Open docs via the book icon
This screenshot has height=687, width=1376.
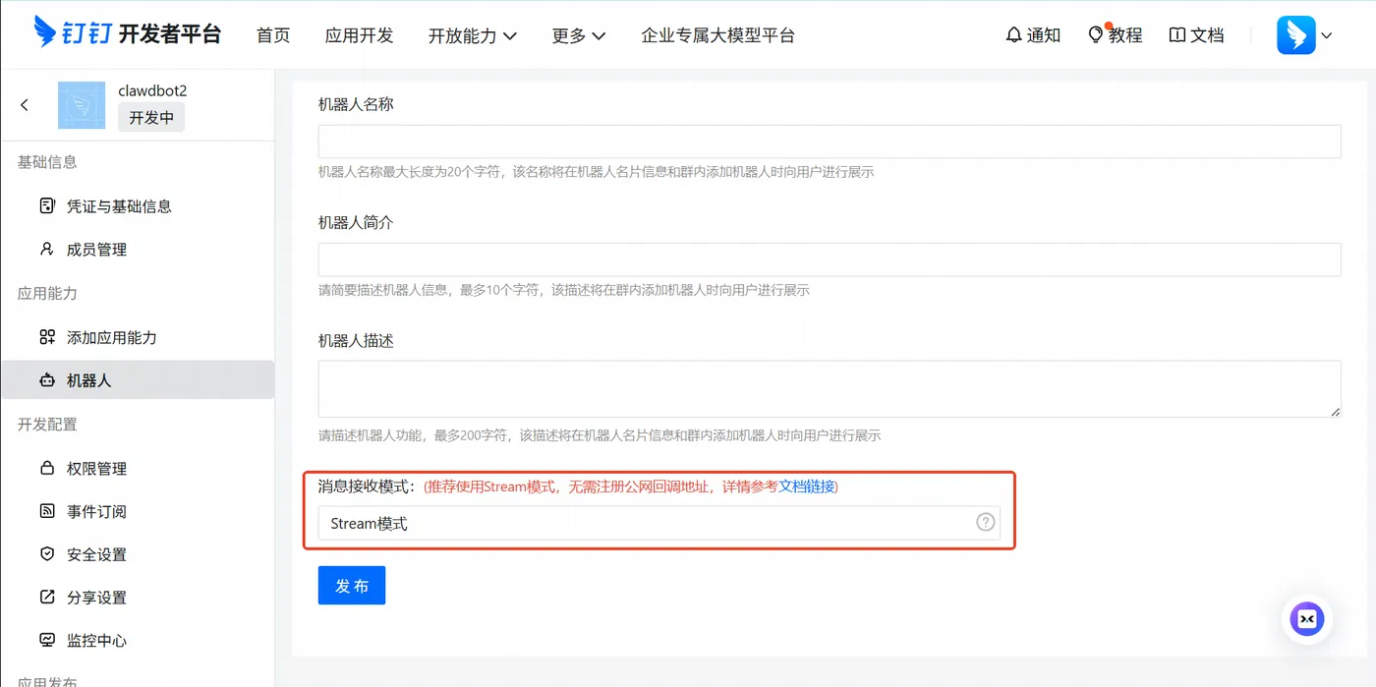[x=1177, y=35]
